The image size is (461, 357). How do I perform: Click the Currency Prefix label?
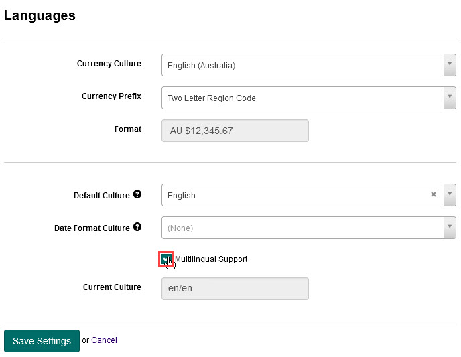[x=111, y=96]
